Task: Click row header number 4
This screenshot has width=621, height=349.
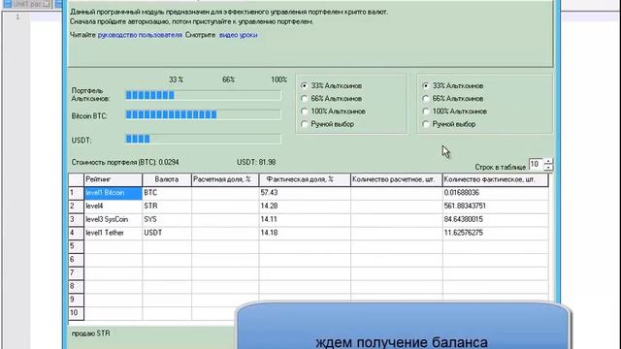Action: [76, 233]
